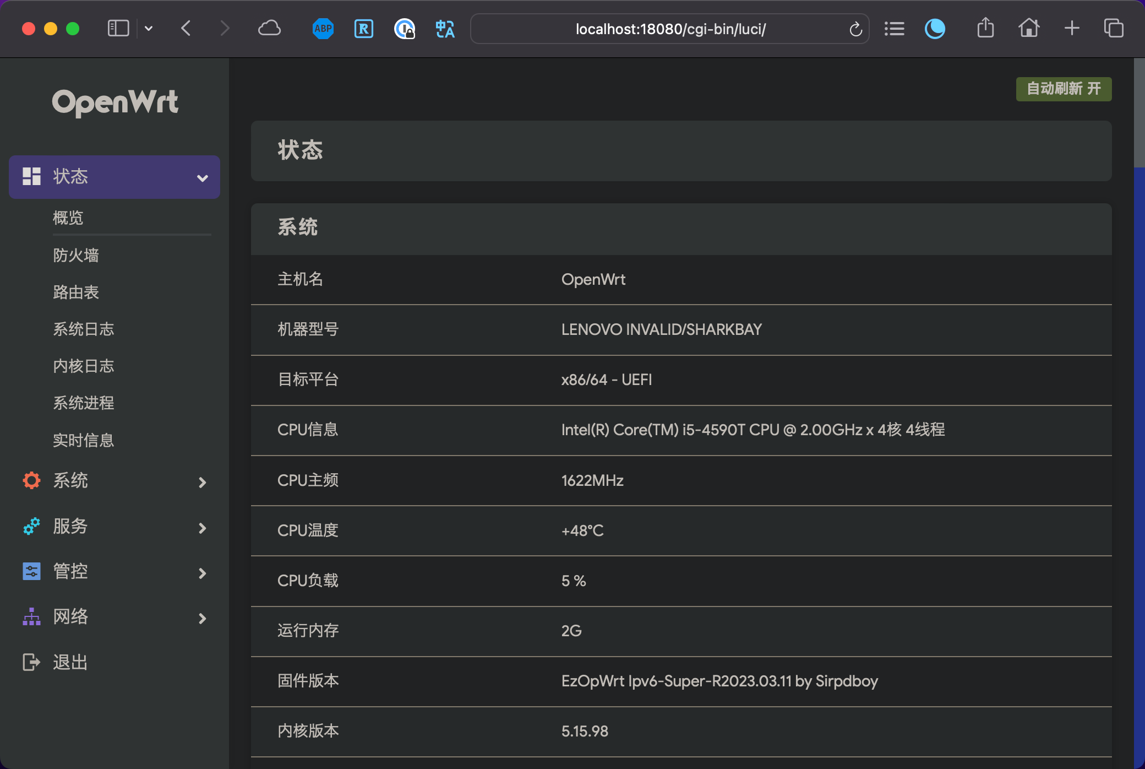This screenshot has height=769, width=1145.
Task: Toggle dark mode with the moon icon
Action: (935, 29)
